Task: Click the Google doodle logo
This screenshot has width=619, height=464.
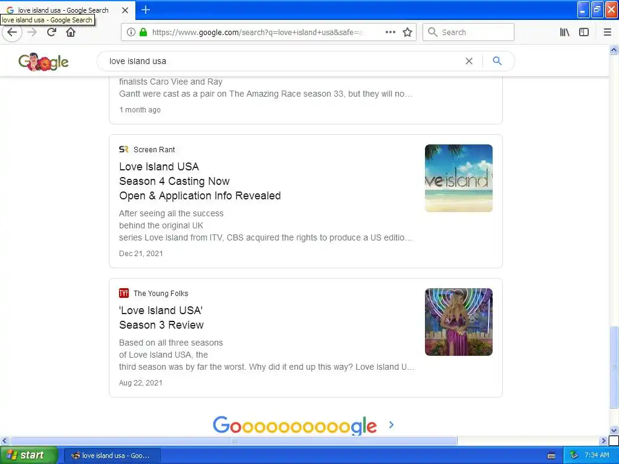Action: [44, 62]
